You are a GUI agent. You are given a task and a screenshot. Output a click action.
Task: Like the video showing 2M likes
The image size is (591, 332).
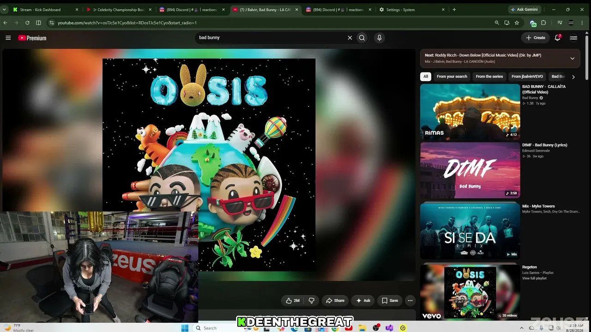coord(293,301)
